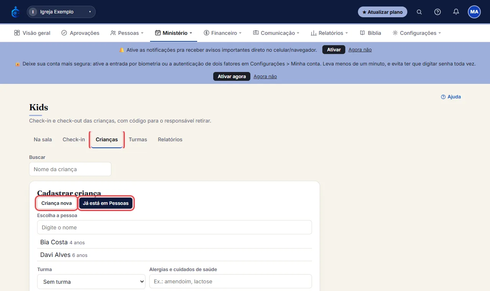Expand the Relatórios navigation menu
Image resolution: width=490 pixels, height=291 pixels.
pyautogui.click(x=329, y=33)
